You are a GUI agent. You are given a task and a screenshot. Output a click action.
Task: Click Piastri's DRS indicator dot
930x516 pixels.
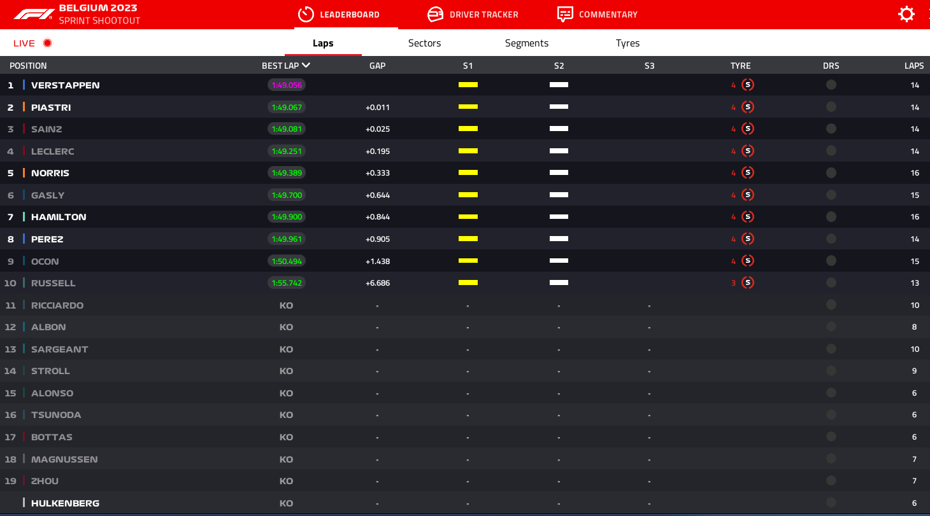point(831,107)
